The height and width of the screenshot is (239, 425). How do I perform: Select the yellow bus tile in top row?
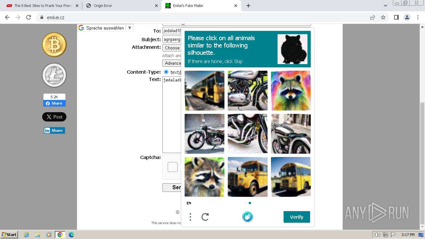(x=205, y=91)
